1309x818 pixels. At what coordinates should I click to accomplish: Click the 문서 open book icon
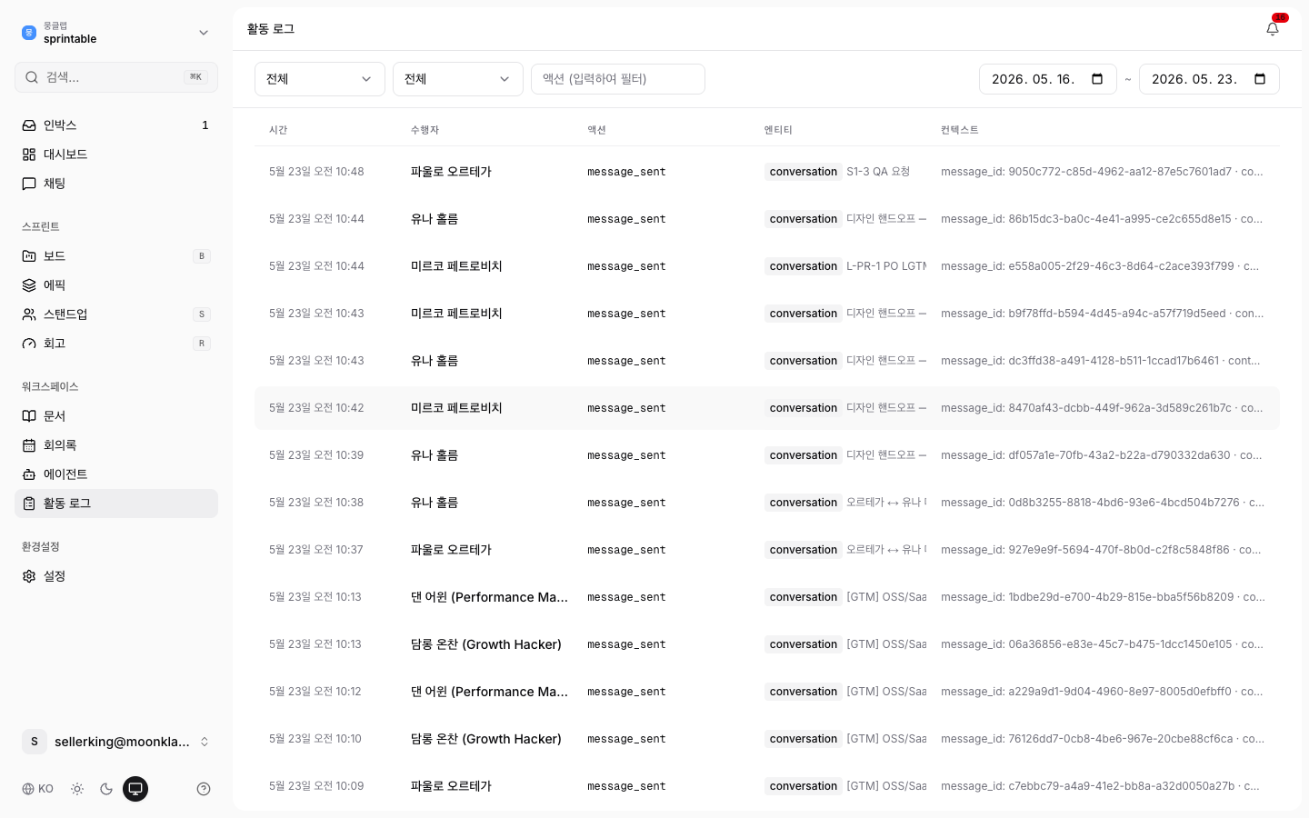[29, 416]
